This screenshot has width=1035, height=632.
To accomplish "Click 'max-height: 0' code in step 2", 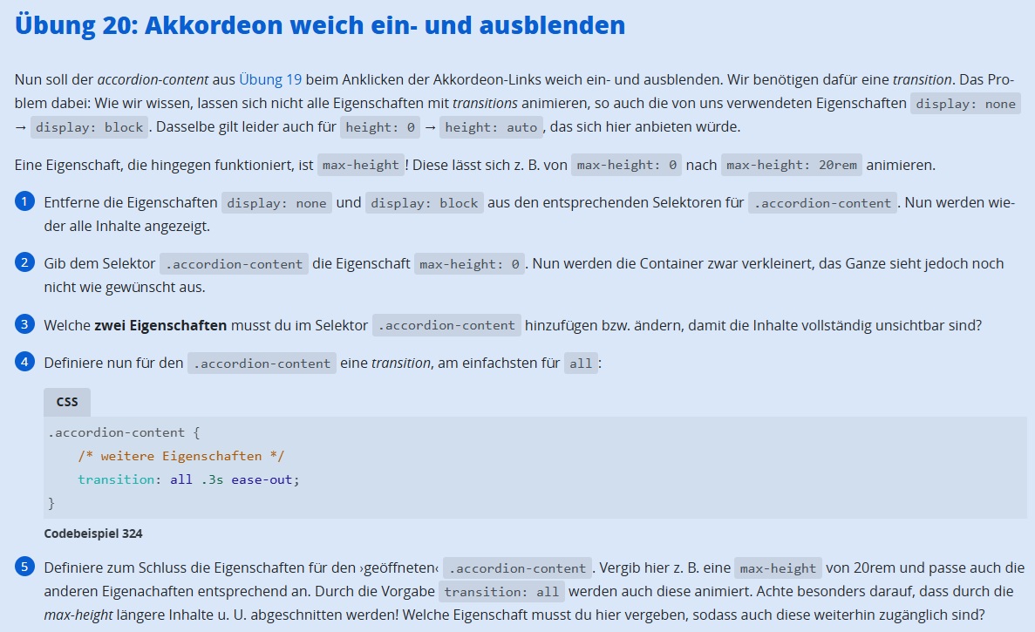I will pos(469,264).
